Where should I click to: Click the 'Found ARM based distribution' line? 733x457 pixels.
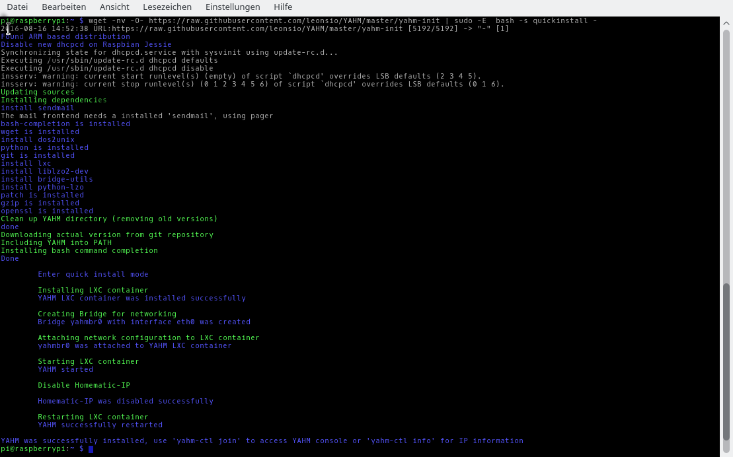click(x=65, y=37)
